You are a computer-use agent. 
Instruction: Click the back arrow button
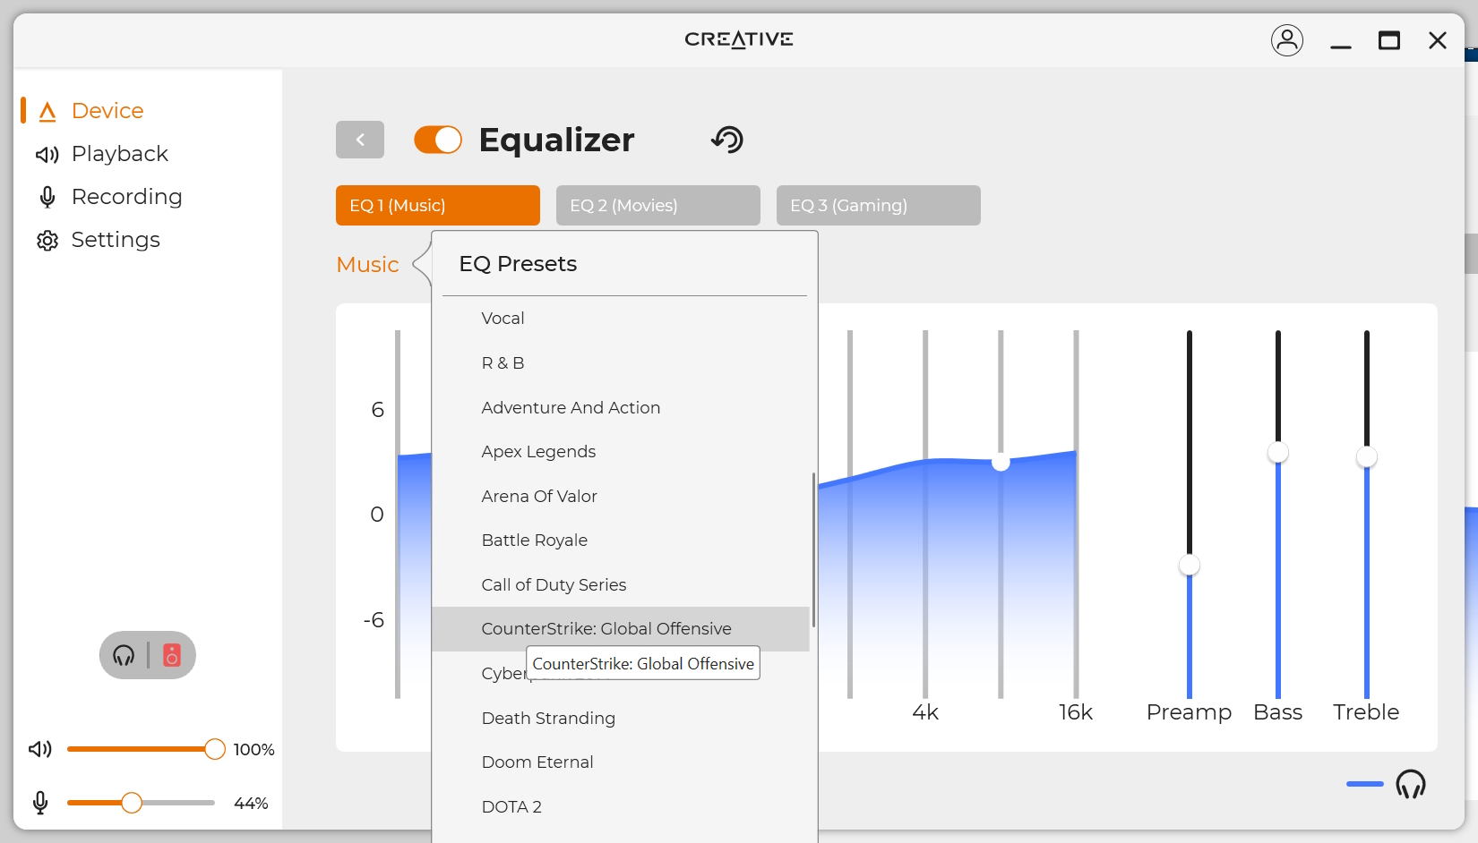pos(360,140)
